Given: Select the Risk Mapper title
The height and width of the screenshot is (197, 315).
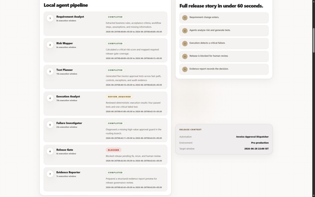Looking at the screenshot, I should (x=64, y=43).
